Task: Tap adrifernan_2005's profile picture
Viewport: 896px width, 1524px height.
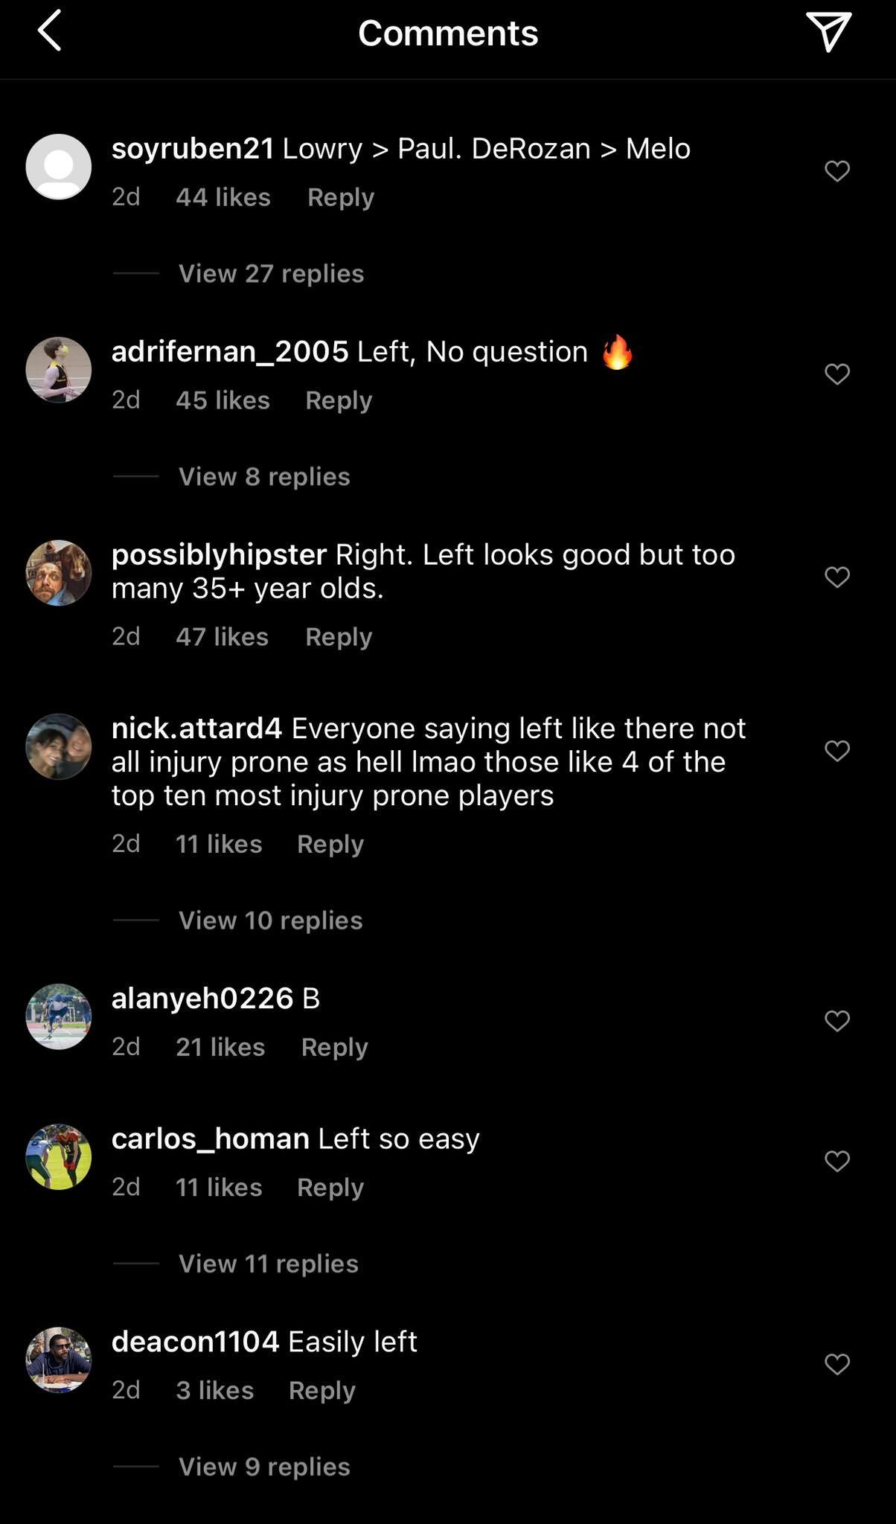Action: [x=58, y=369]
